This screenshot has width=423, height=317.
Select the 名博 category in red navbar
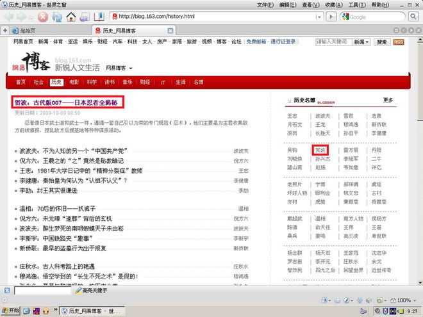pyautogui.click(x=198, y=82)
